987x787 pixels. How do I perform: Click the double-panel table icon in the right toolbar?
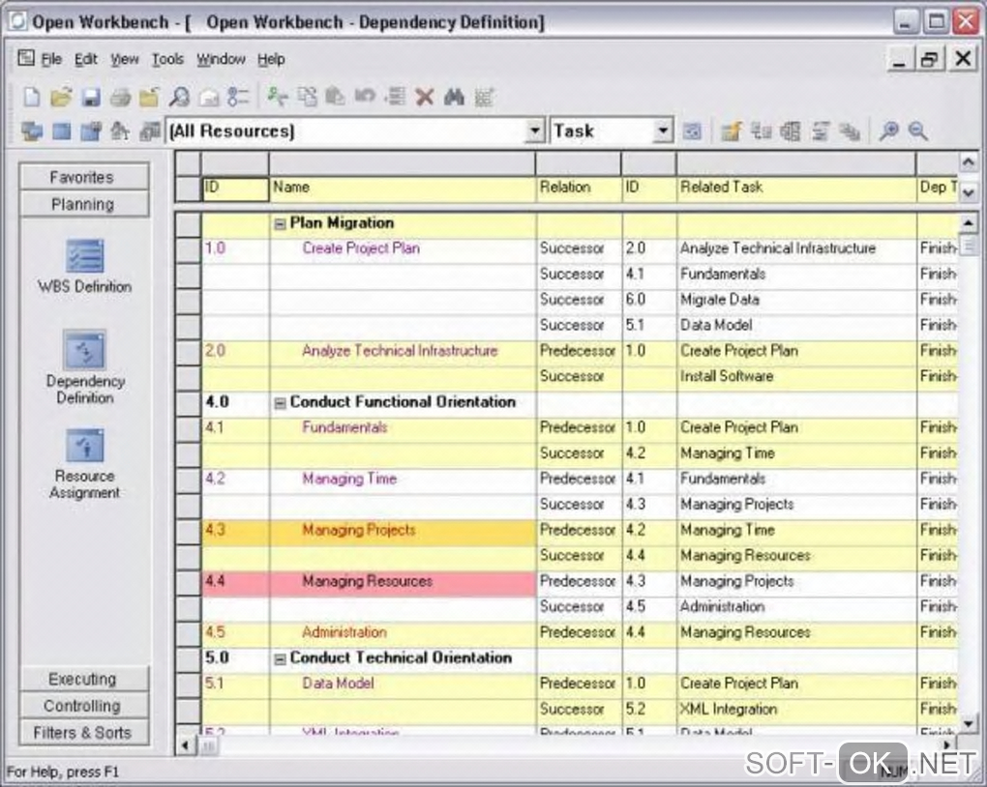[791, 131]
